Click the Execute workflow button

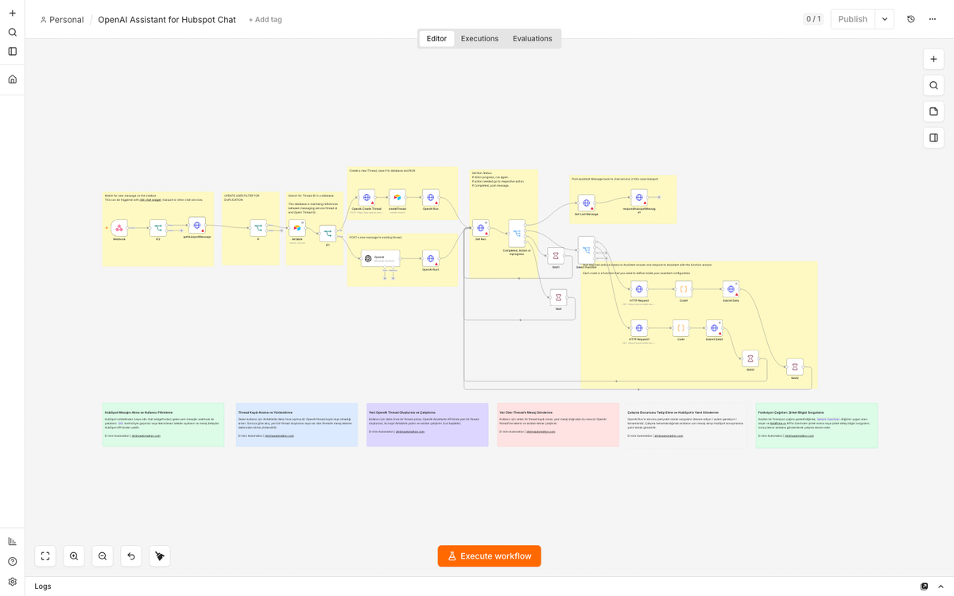pyautogui.click(x=490, y=556)
